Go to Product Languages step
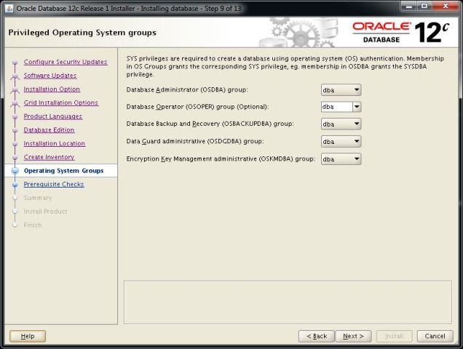Image resolution: width=463 pixels, height=349 pixels. pos(53,116)
